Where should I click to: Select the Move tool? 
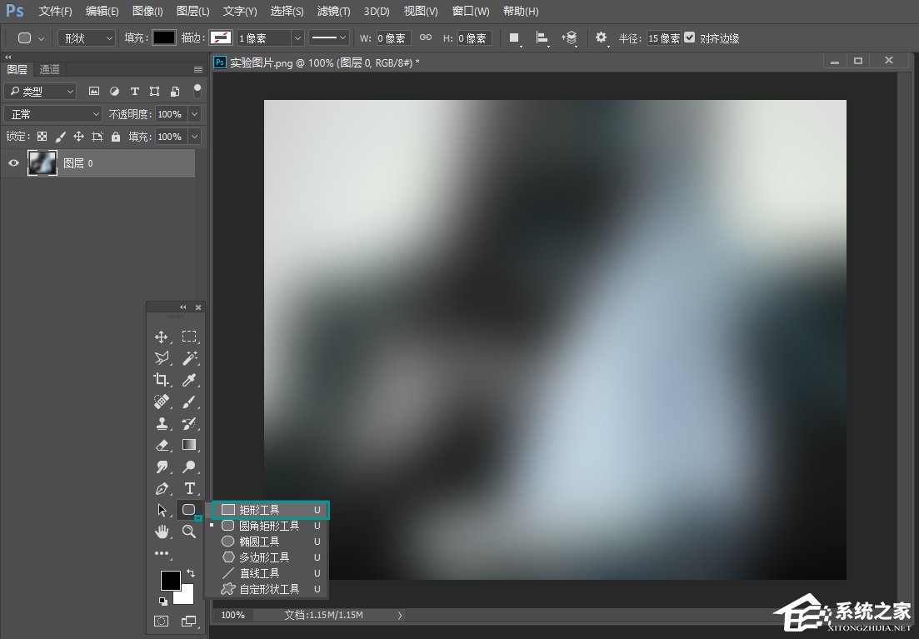coord(162,337)
